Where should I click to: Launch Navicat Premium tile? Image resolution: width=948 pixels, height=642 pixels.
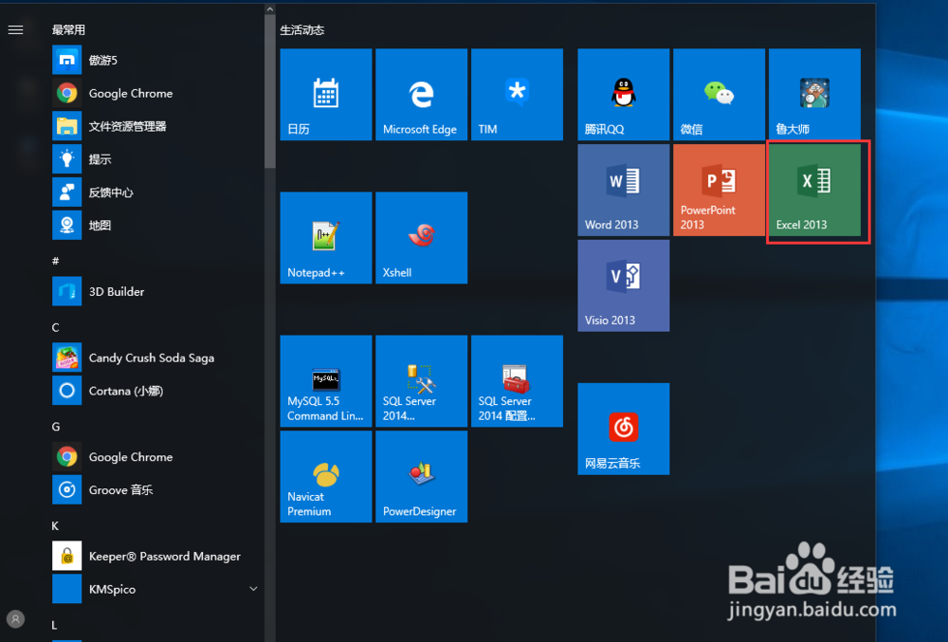coord(326,476)
